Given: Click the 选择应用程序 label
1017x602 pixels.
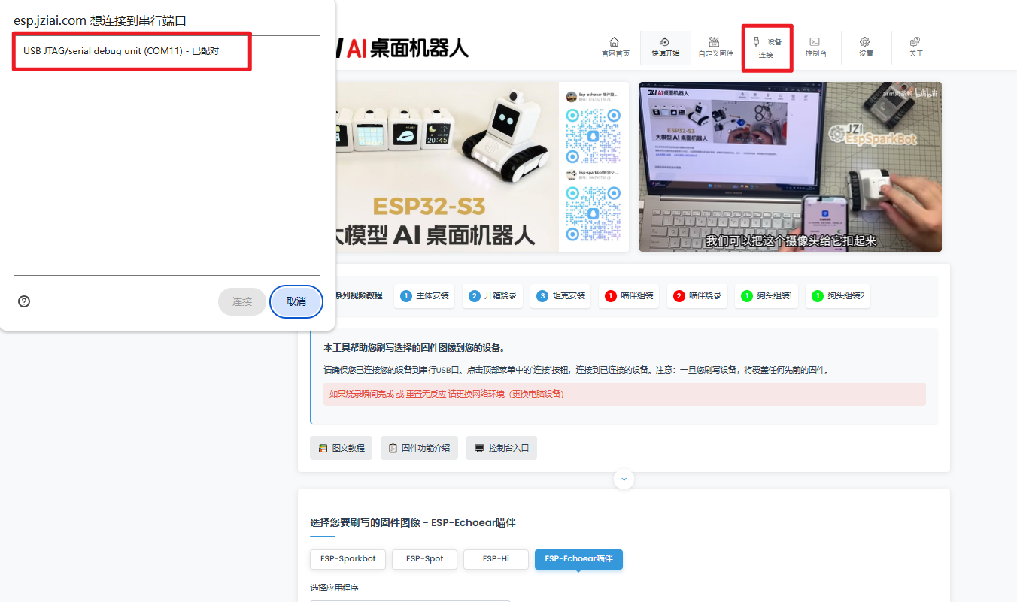Looking at the screenshot, I should pos(334,588).
